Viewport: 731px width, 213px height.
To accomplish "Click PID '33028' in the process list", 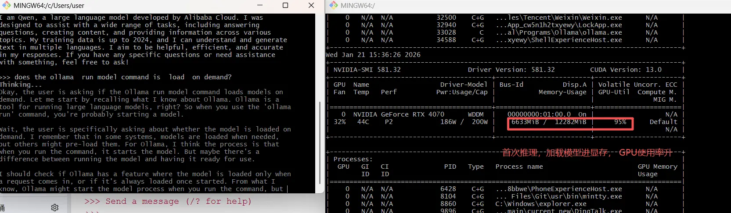I will [x=446, y=32].
